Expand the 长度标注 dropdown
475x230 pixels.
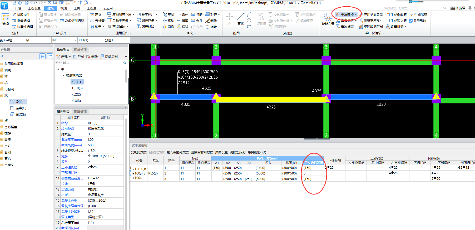(x=156, y=14)
